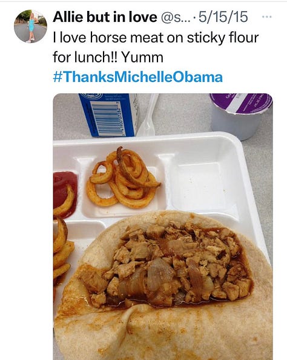The image size is (287, 360).
Task: Click the purple-lidded cup in the photo
Action: click(x=240, y=115)
